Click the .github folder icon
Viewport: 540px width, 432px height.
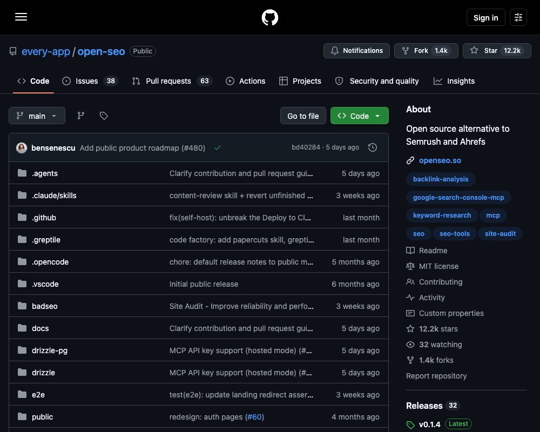[x=22, y=218]
